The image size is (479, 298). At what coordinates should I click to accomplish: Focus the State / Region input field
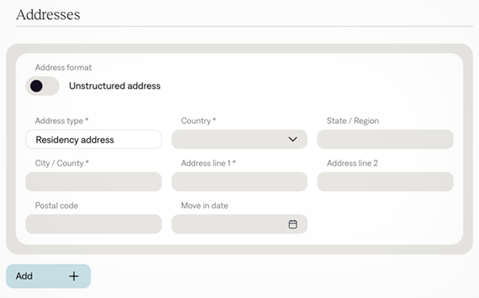385,139
